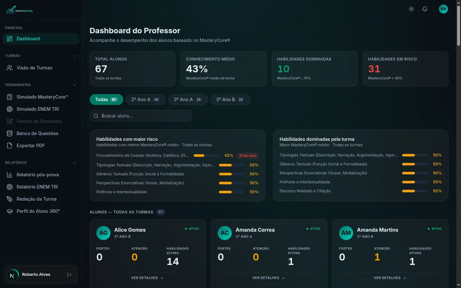Click 'Procedimentos de Coesão' skill row text

coord(142,156)
